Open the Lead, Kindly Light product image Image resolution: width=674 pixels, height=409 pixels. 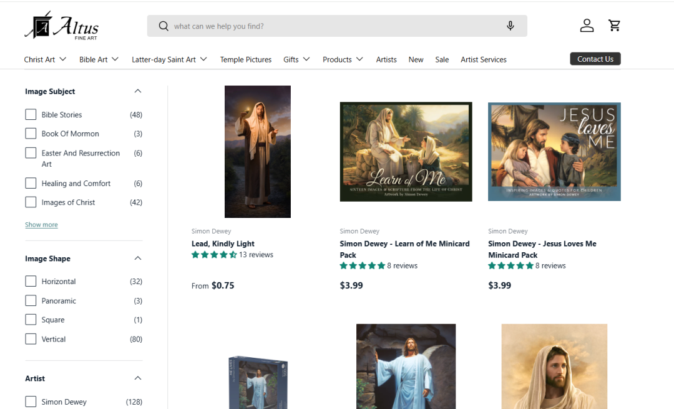tap(258, 152)
